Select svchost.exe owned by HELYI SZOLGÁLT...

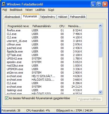[52, 76]
